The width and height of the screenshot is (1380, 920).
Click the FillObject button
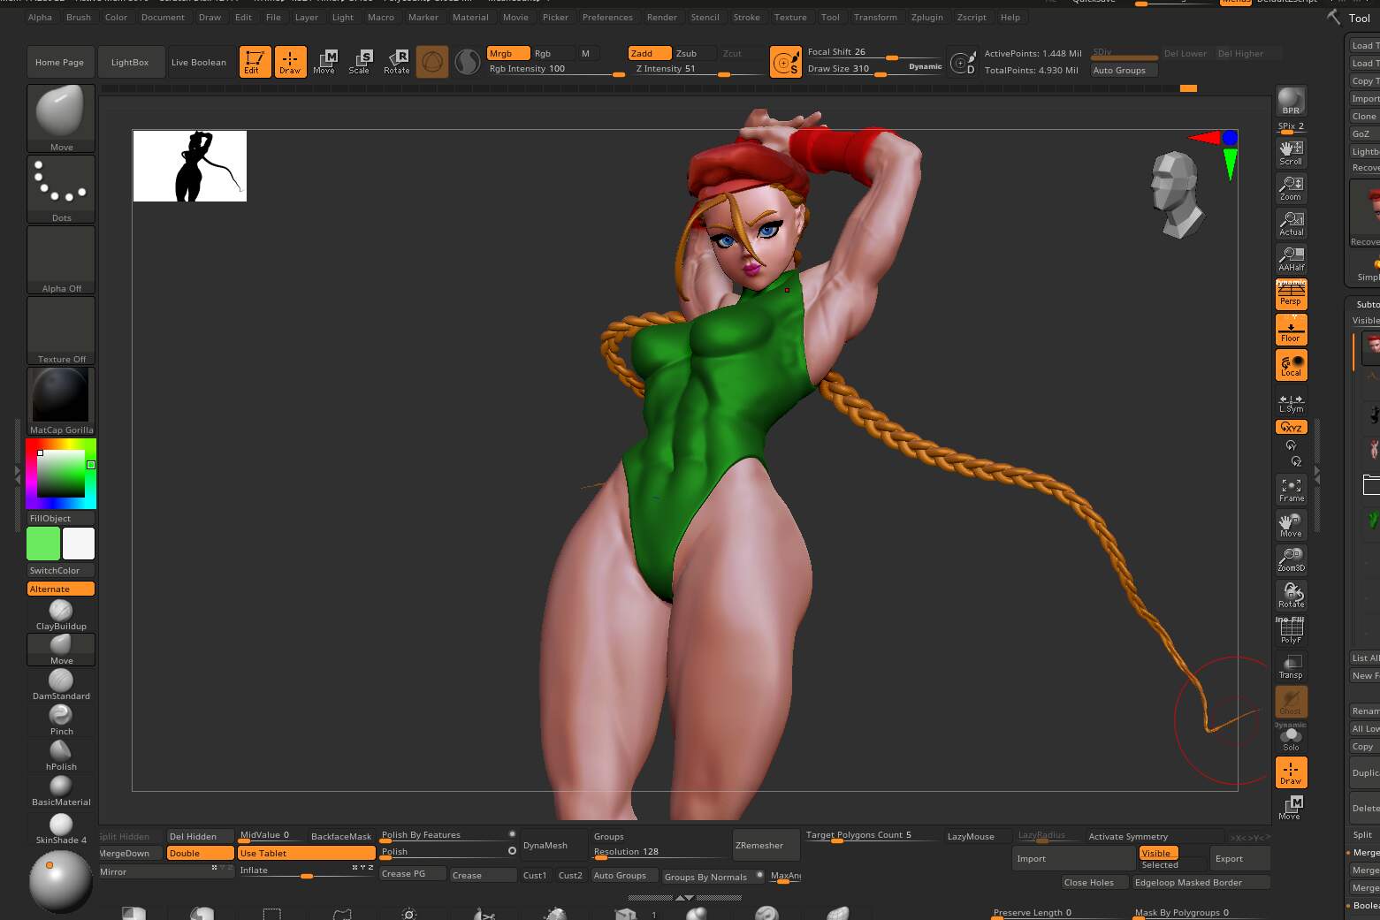pos(61,518)
